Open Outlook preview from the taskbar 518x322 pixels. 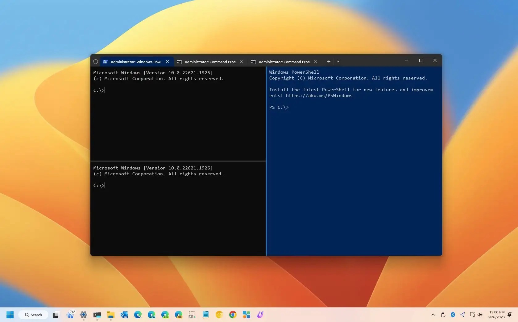[124, 315]
